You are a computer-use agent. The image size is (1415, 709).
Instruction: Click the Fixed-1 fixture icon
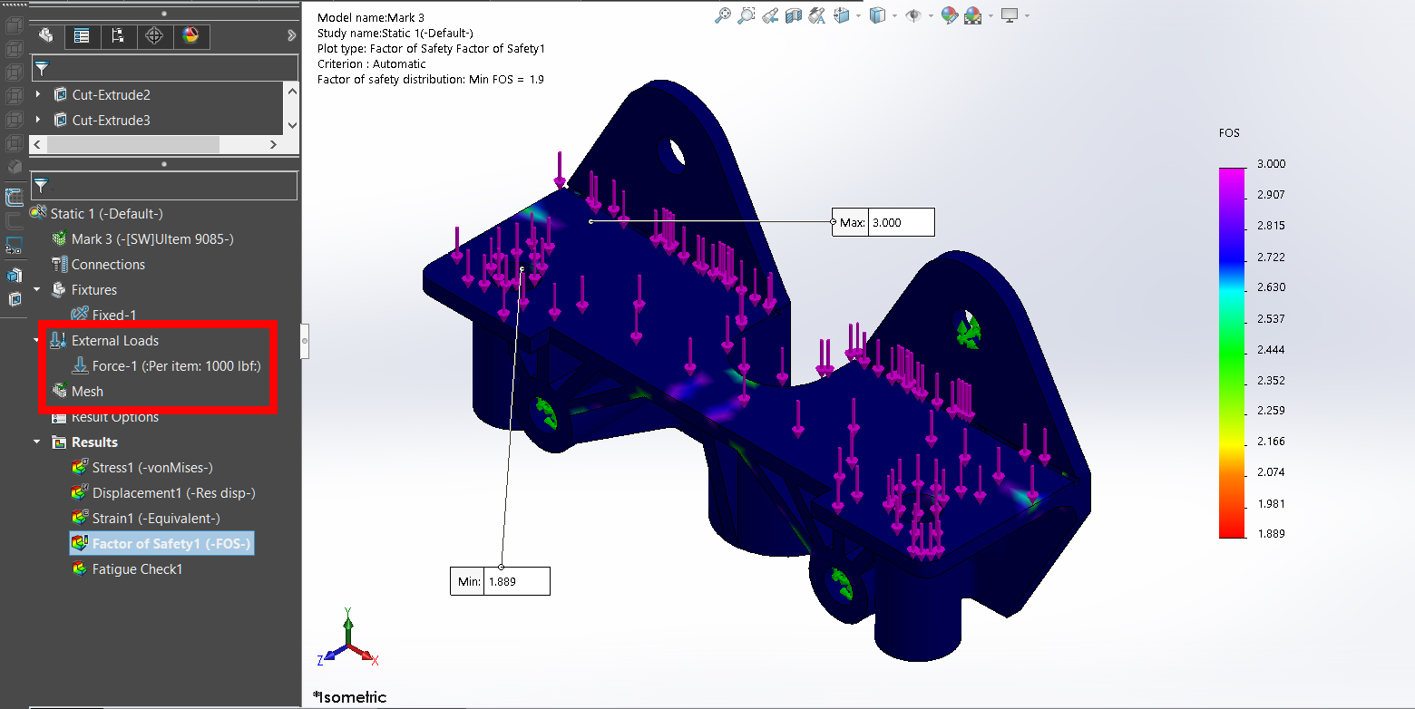click(x=80, y=315)
